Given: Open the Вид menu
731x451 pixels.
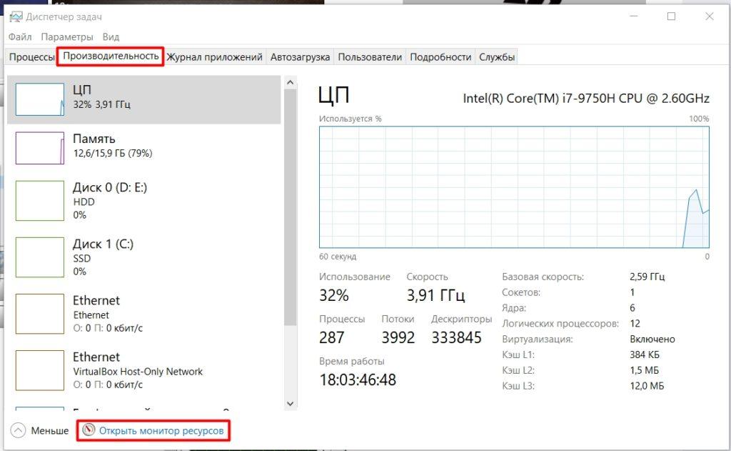Looking at the screenshot, I should (111, 37).
